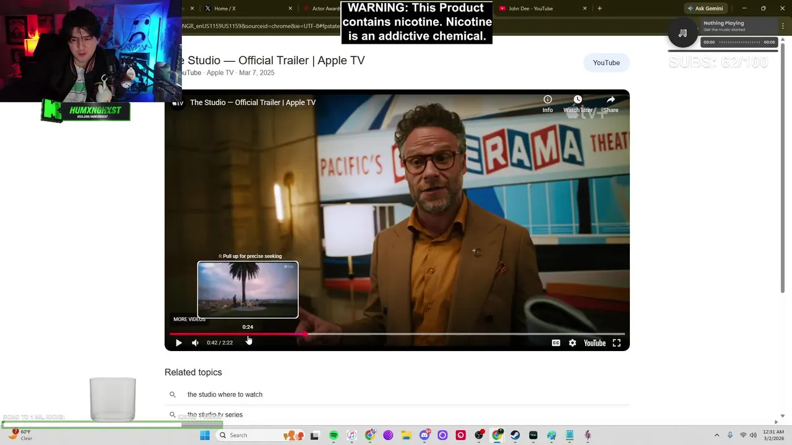The image size is (792, 445).
Task: Click the Info icon on the video
Action: coord(548,103)
